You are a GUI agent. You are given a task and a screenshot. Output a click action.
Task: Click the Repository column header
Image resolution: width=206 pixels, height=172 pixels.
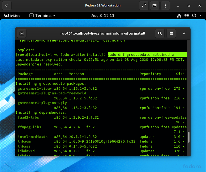click(x=150, y=74)
